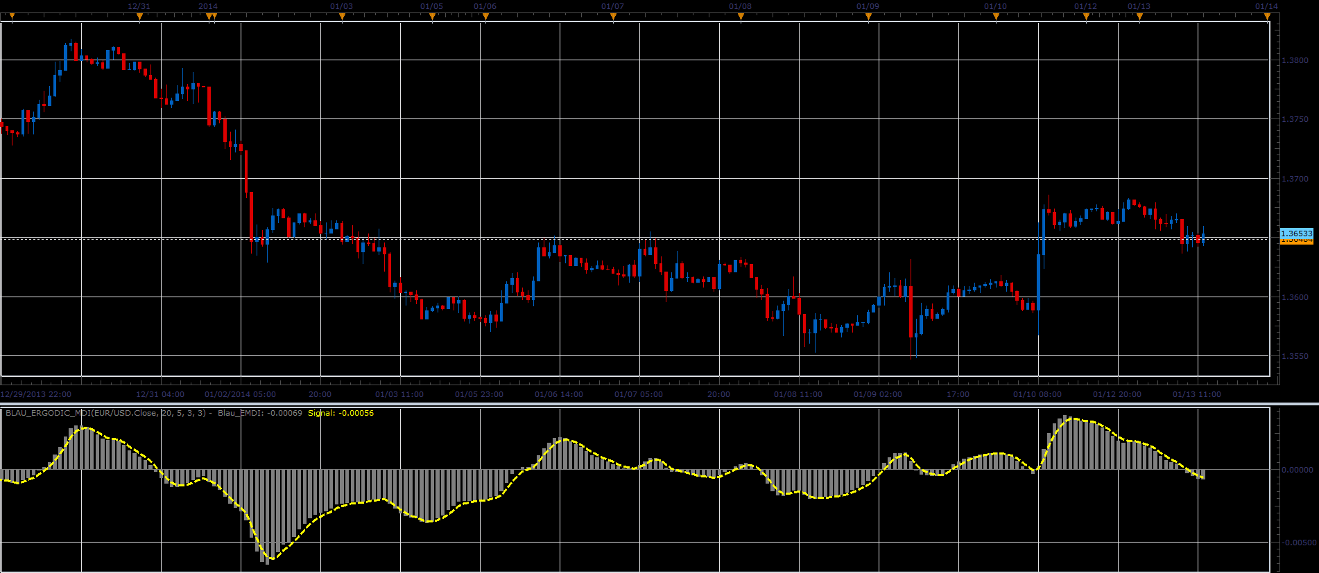Click the 01/10 date marker triangle
Viewport: 1319px width, 573px height.
[996, 17]
